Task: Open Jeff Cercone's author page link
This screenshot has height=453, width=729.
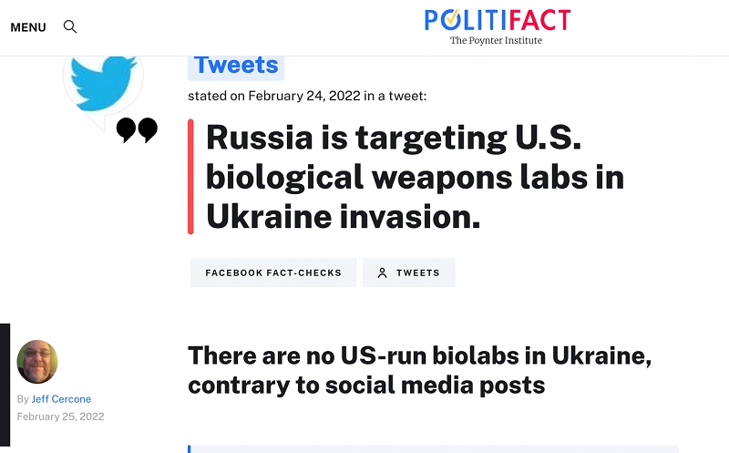Action: (x=61, y=399)
